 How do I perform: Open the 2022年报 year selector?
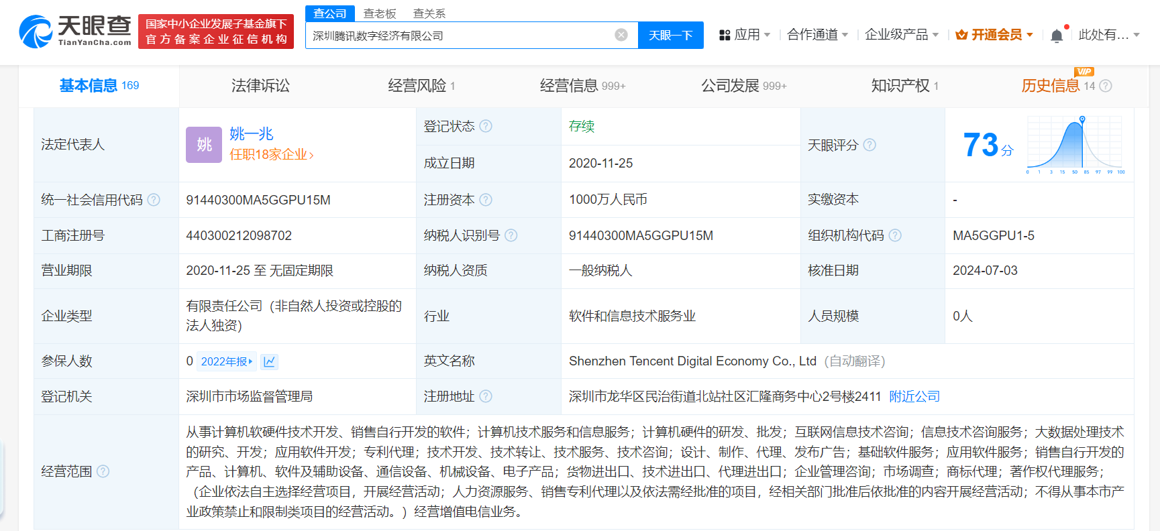(227, 361)
